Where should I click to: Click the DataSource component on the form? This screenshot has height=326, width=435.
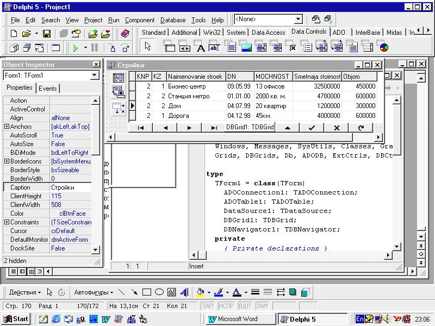point(119,108)
